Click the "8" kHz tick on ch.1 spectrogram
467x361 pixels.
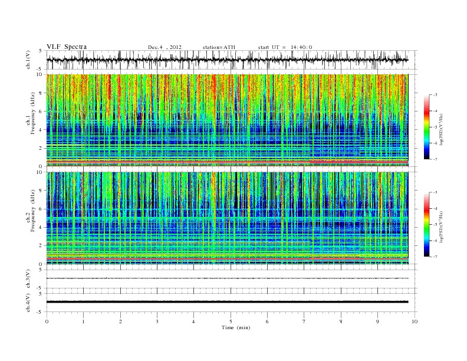[x=41, y=93]
